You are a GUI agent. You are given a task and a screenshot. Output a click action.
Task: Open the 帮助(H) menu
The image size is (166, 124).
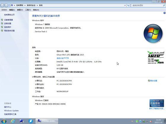(x=36, y=10)
